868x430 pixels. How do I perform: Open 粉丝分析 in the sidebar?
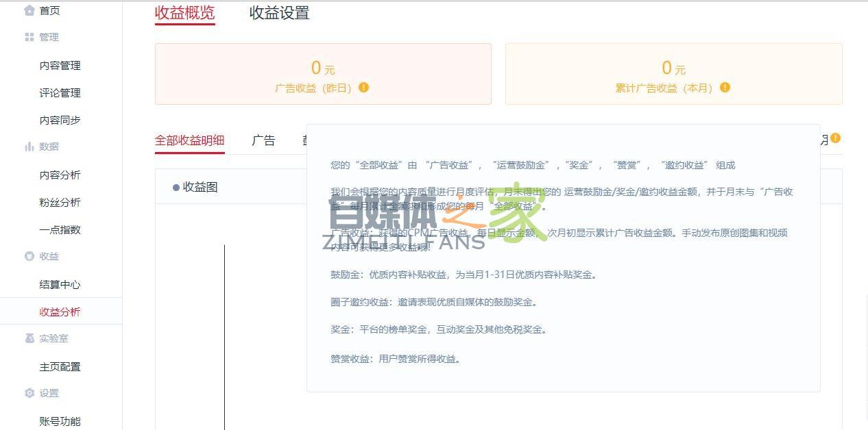pyautogui.click(x=60, y=203)
